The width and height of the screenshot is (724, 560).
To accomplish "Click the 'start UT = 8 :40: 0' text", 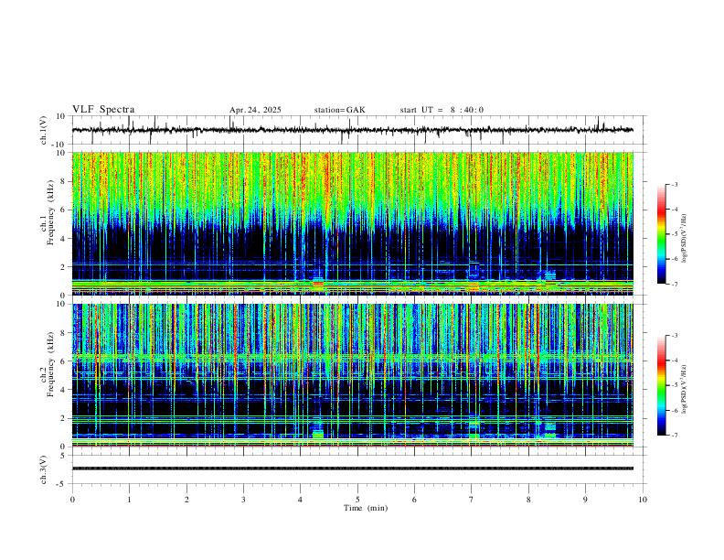I will coord(442,110).
